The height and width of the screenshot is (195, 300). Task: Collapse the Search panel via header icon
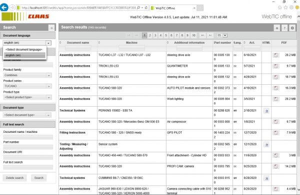51,28
